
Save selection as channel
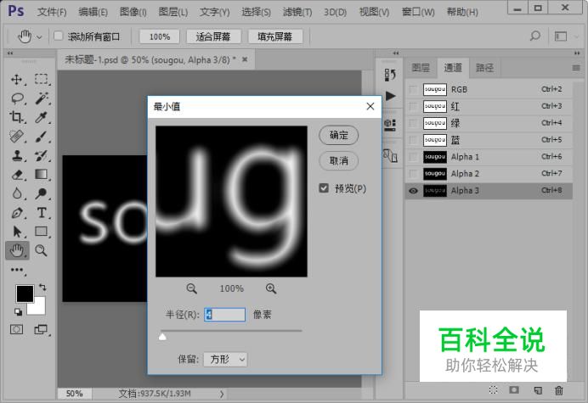pos(514,390)
